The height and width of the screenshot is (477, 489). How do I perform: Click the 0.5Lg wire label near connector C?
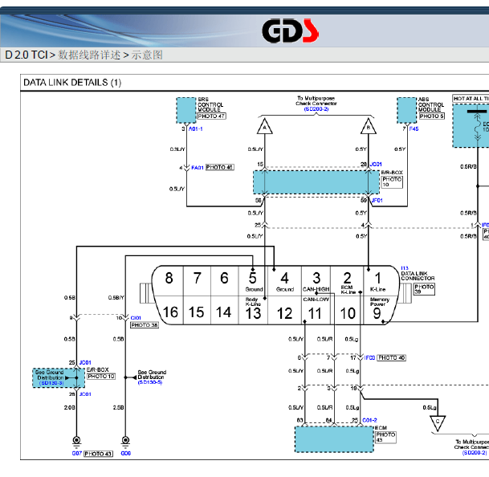point(430,408)
